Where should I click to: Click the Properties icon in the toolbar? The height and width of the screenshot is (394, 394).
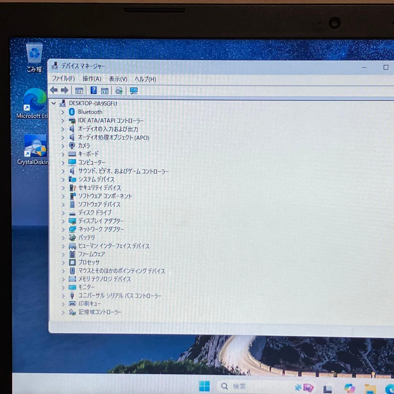[105, 90]
